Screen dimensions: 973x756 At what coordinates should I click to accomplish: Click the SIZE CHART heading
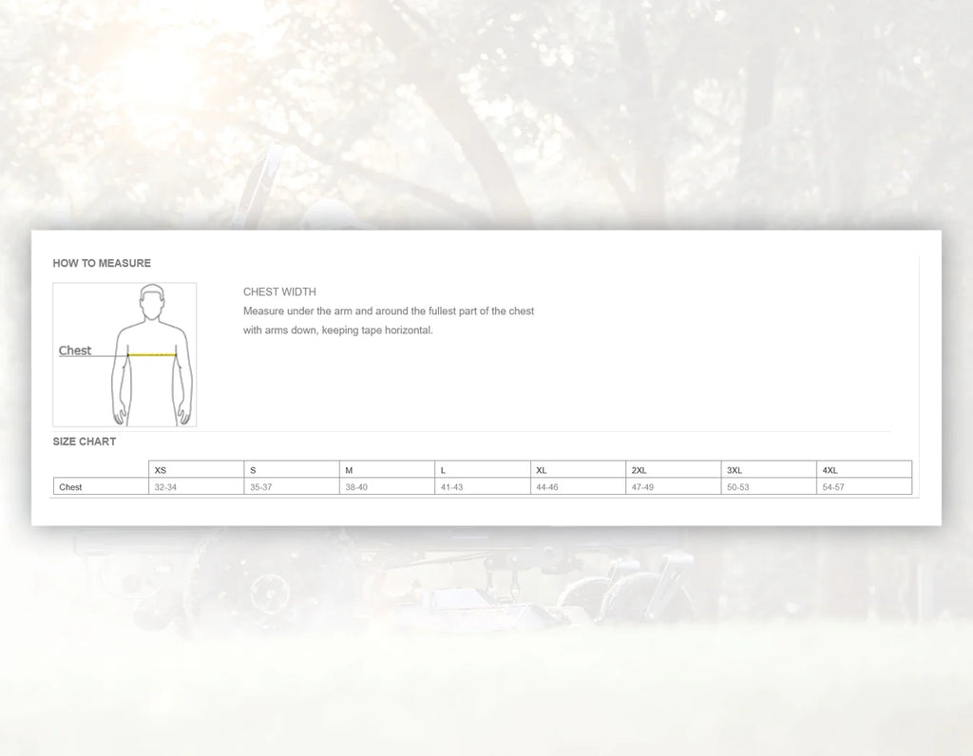tap(85, 442)
